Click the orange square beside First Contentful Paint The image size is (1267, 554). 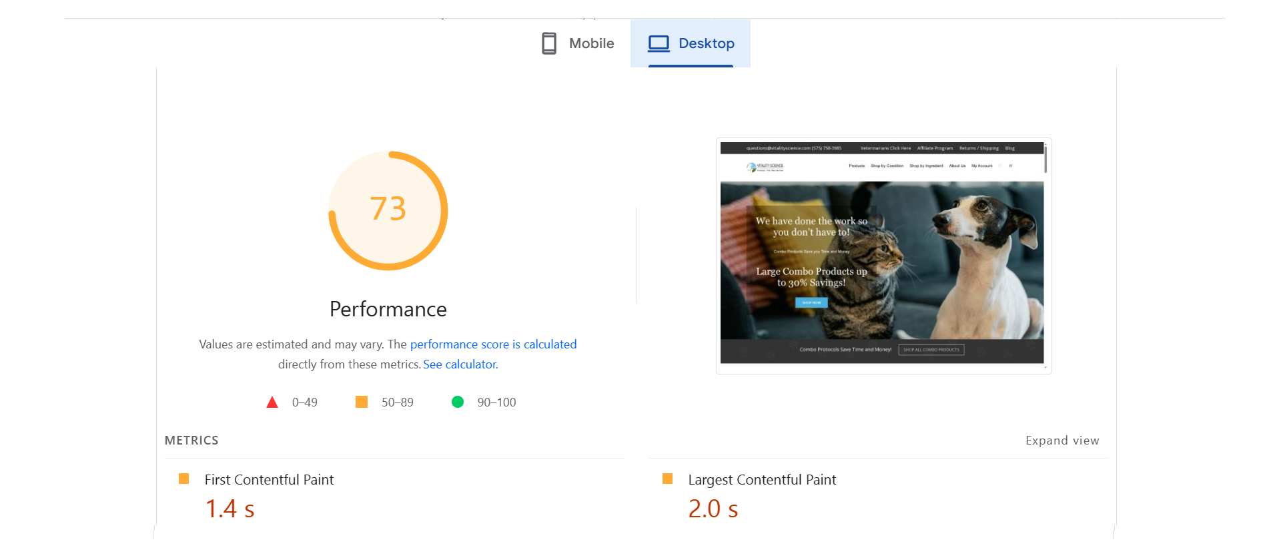coord(184,479)
